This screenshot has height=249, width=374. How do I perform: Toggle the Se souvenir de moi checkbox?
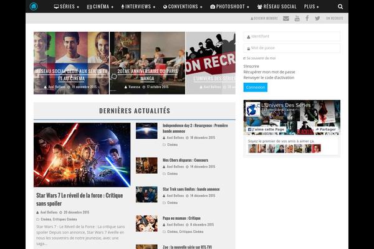click(244, 59)
